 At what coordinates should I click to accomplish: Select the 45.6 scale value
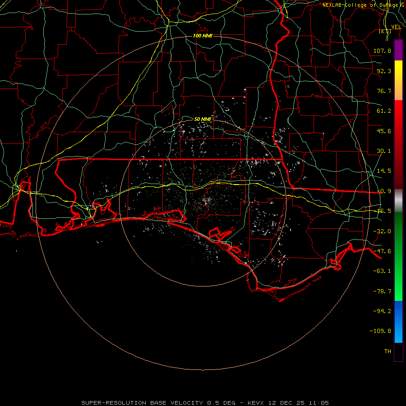point(383,131)
